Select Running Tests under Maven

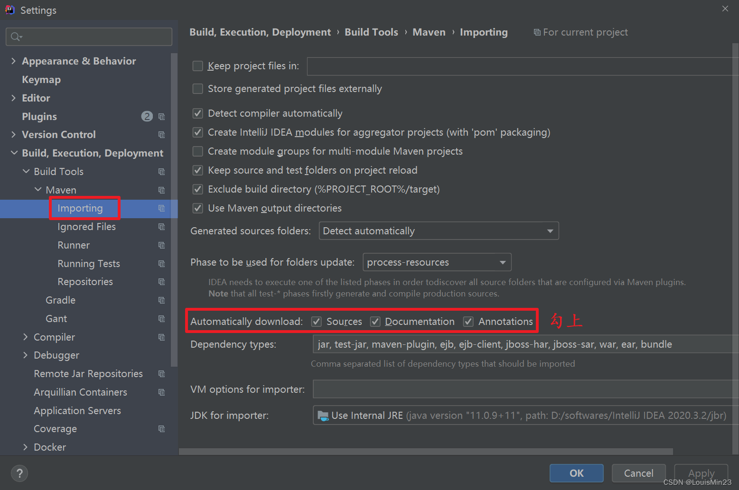(x=89, y=264)
